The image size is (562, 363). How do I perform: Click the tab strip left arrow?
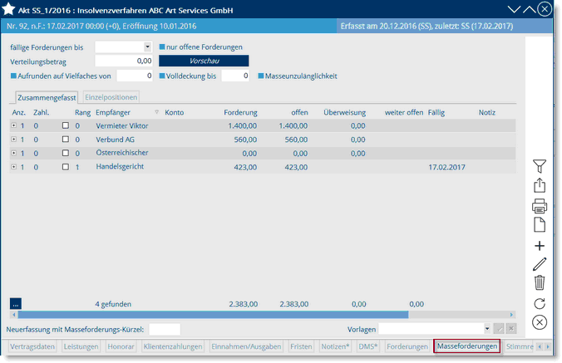click(x=540, y=346)
